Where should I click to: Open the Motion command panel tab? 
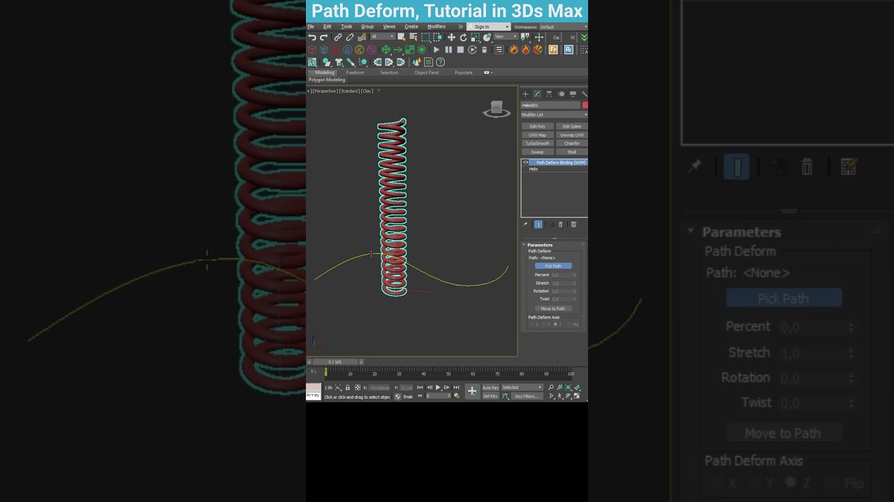561,94
